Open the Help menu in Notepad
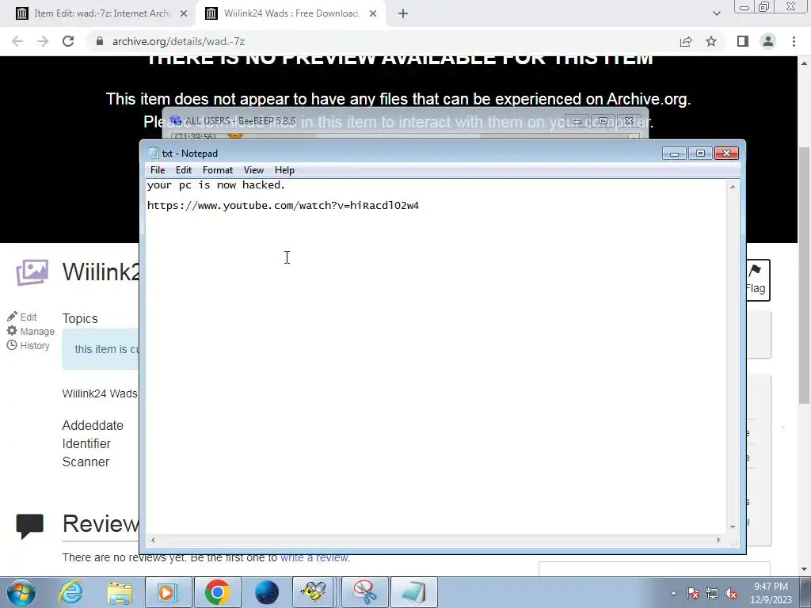811x608 pixels. click(284, 170)
